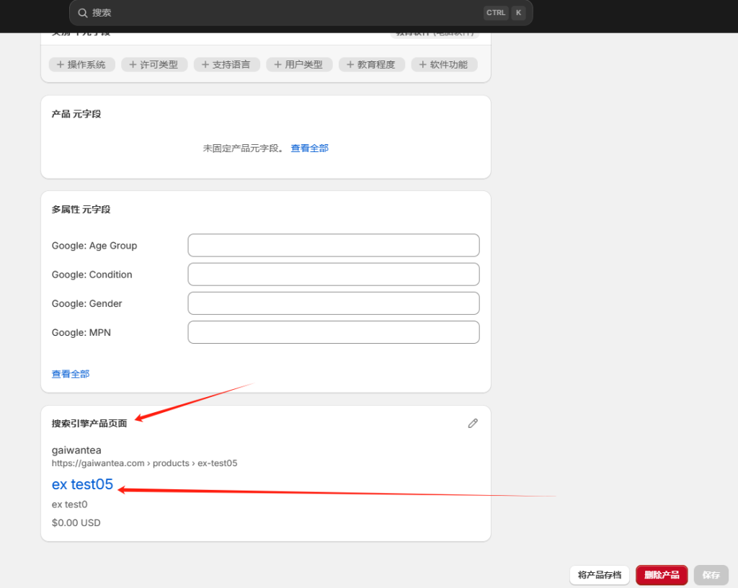This screenshot has width=738, height=588.
Task: Focus the Google: Age Group input field
Action: (x=333, y=245)
